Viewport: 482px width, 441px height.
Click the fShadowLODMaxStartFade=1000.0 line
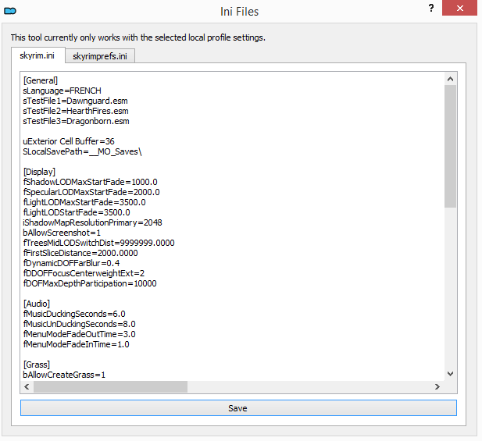90,182
